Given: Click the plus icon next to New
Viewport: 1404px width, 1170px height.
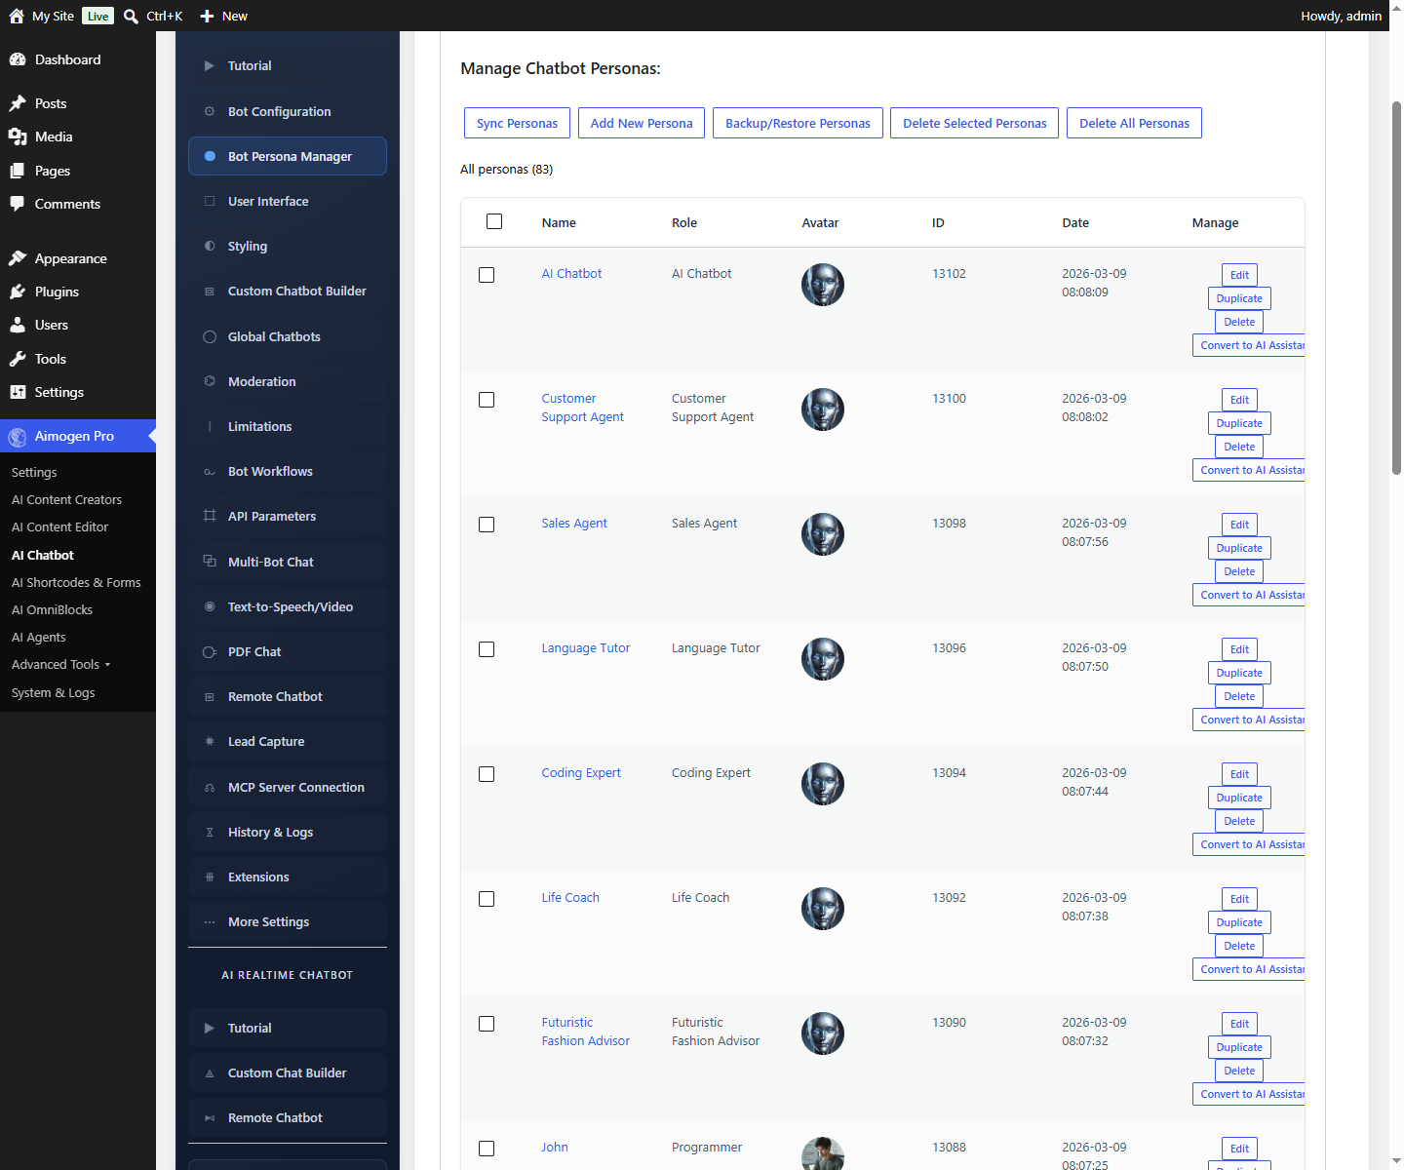Looking at the screenshot, I should tap(207, 16).
